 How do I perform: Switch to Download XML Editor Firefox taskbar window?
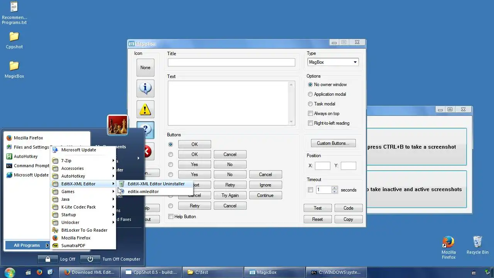(90, 272)
